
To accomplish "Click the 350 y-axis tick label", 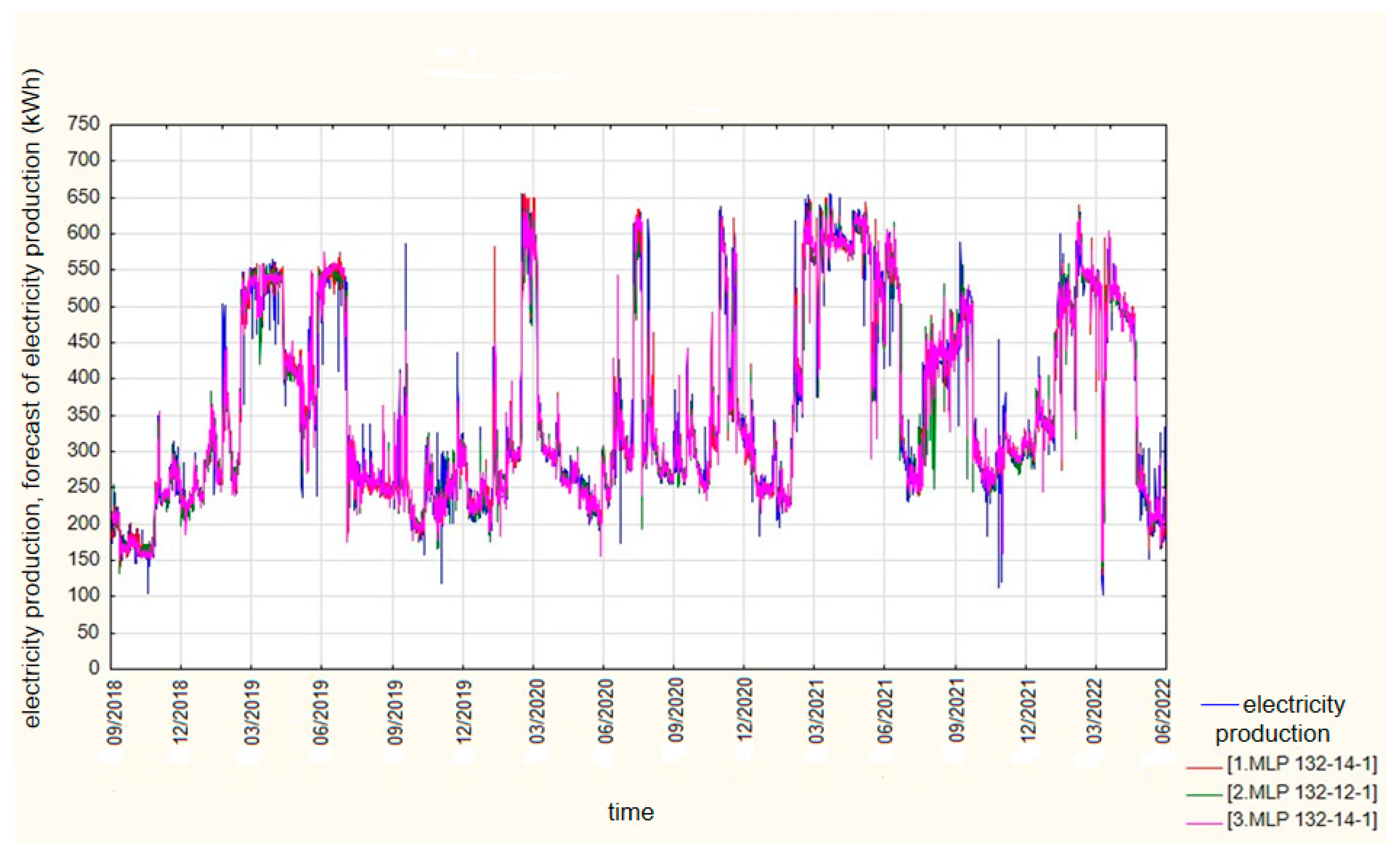I will [x=83, y=414].
